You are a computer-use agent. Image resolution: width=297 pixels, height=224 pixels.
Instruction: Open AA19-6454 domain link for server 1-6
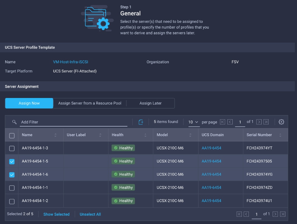tap(211, 174)
